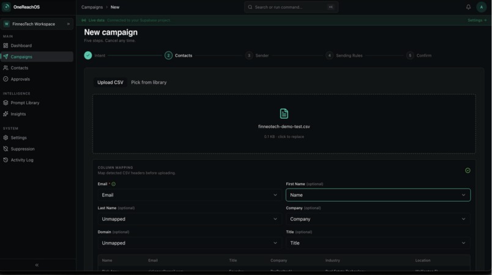The height and width of the screenshot is (275, 493).
Task: Open the Email column mapping dropdown
Action: coord(190,195)
